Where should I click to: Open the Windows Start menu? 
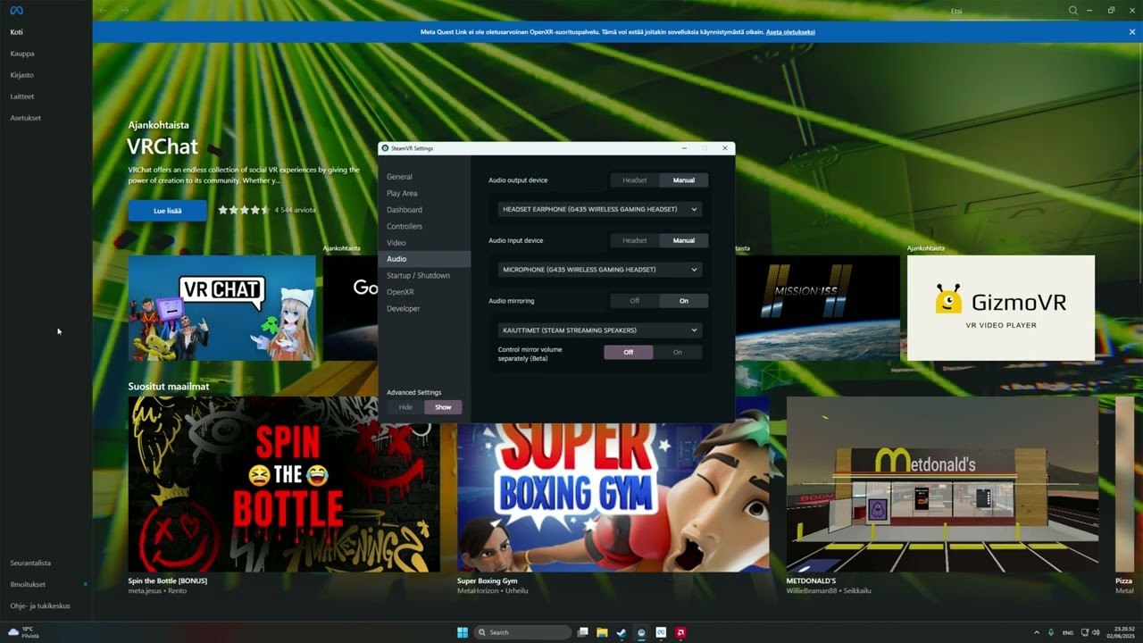coord(463,632)
